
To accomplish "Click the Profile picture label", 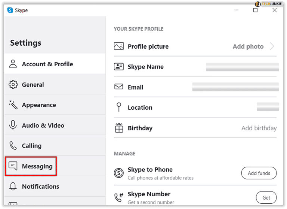I will click(x=148, y=46).
